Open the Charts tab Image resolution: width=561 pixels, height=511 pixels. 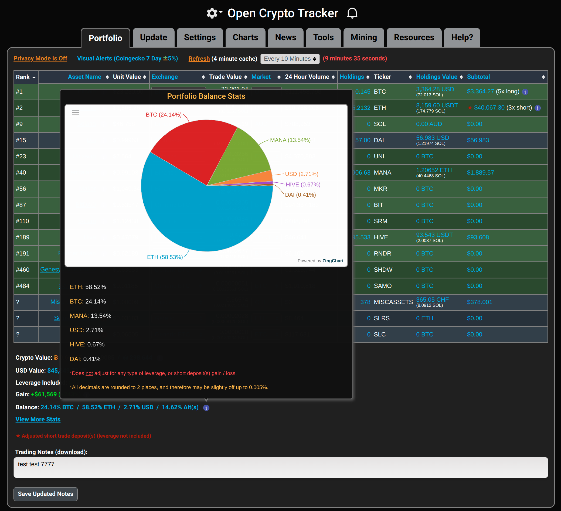click(x=245, y=37)
